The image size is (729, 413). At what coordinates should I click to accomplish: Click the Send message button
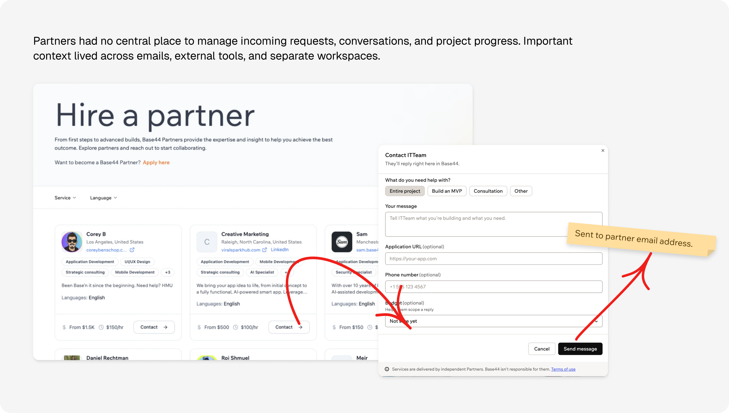point(580,348)
